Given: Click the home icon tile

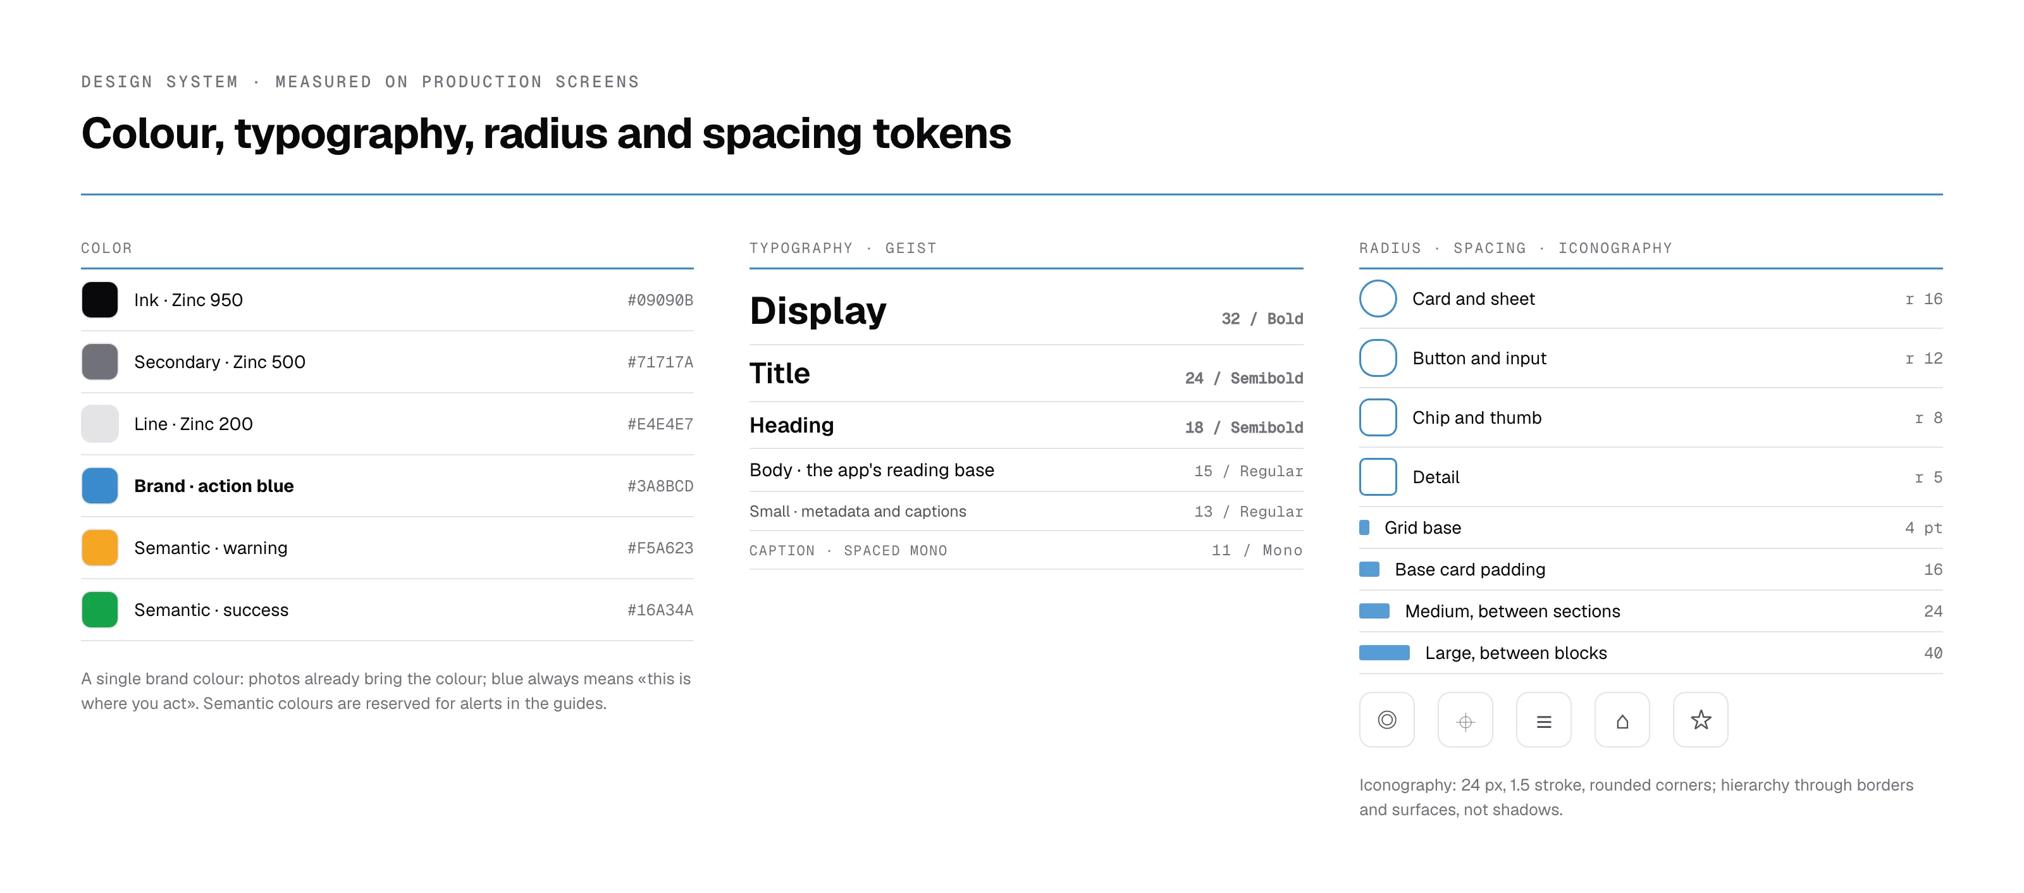Looking at the screenshot, I should pyautogui.click(x=1622, y=720).
